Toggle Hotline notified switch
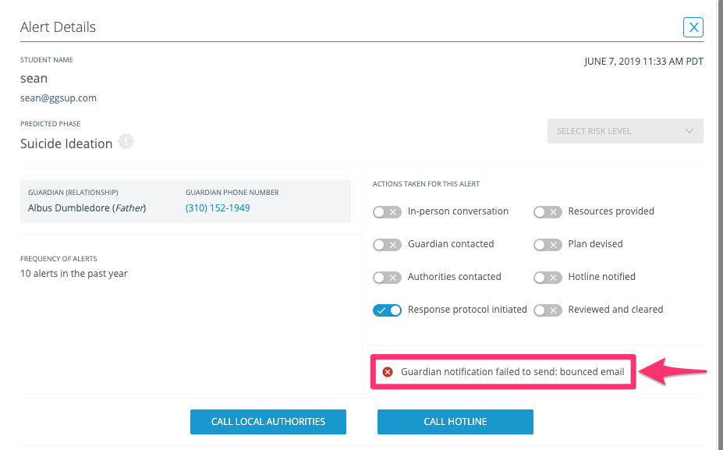Viewport: 723px width, 450px height. tap(548, 278)
